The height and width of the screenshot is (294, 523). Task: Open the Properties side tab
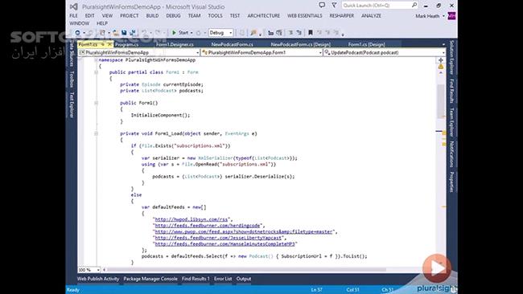451,182
